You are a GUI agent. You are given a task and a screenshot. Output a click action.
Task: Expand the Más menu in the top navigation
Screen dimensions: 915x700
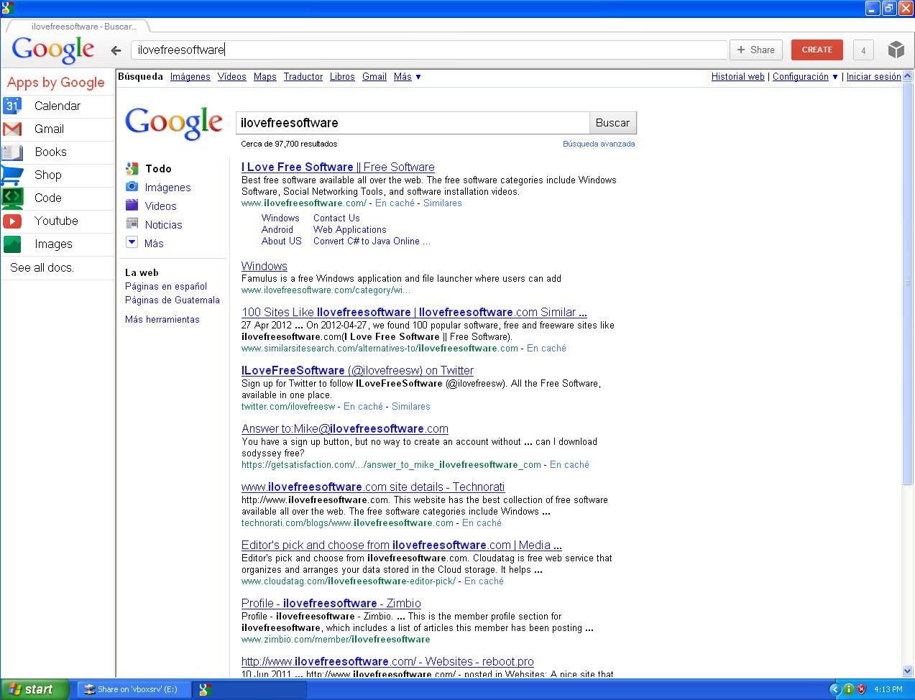[x=402, y=77]
